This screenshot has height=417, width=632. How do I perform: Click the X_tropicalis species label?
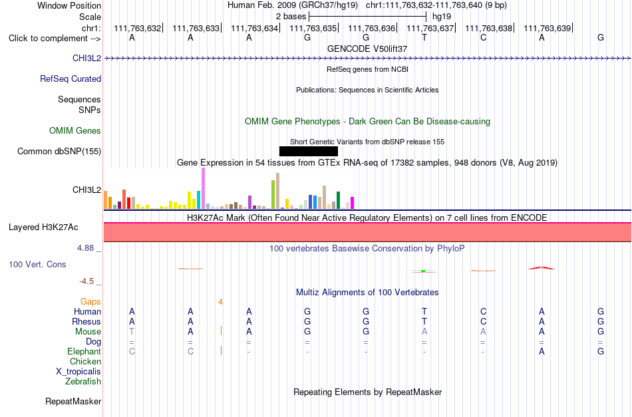pos(79,372)
